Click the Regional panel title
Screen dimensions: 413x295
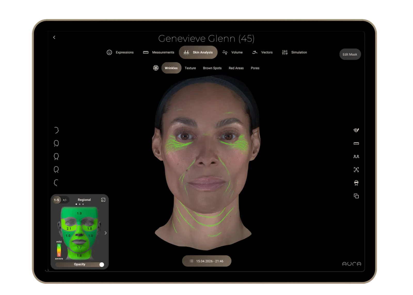coord(84,200)
